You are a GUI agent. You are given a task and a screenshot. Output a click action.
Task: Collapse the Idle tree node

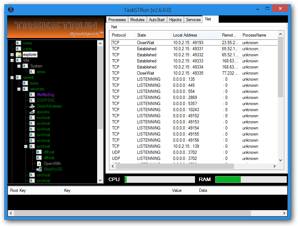pyautogui.click(x=12, y=60)
